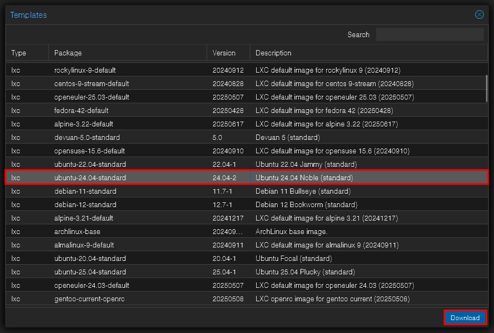Click version 24.04-2 cell
The height and width of the screenshot is (333, 494).
pos(228,178)
